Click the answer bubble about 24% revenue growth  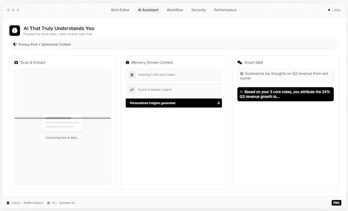click(x=285, y=94)
